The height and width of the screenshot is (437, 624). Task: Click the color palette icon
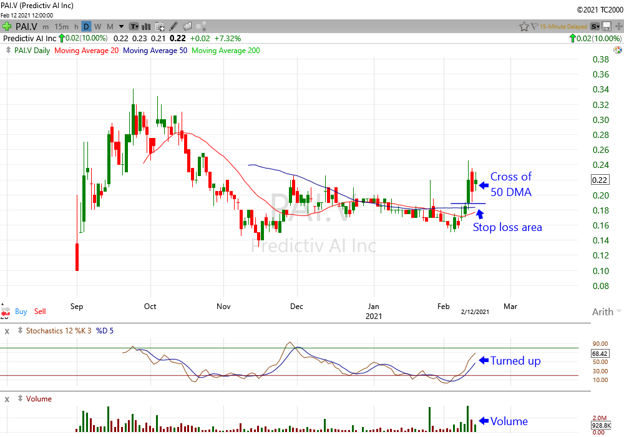pos(618,50)
